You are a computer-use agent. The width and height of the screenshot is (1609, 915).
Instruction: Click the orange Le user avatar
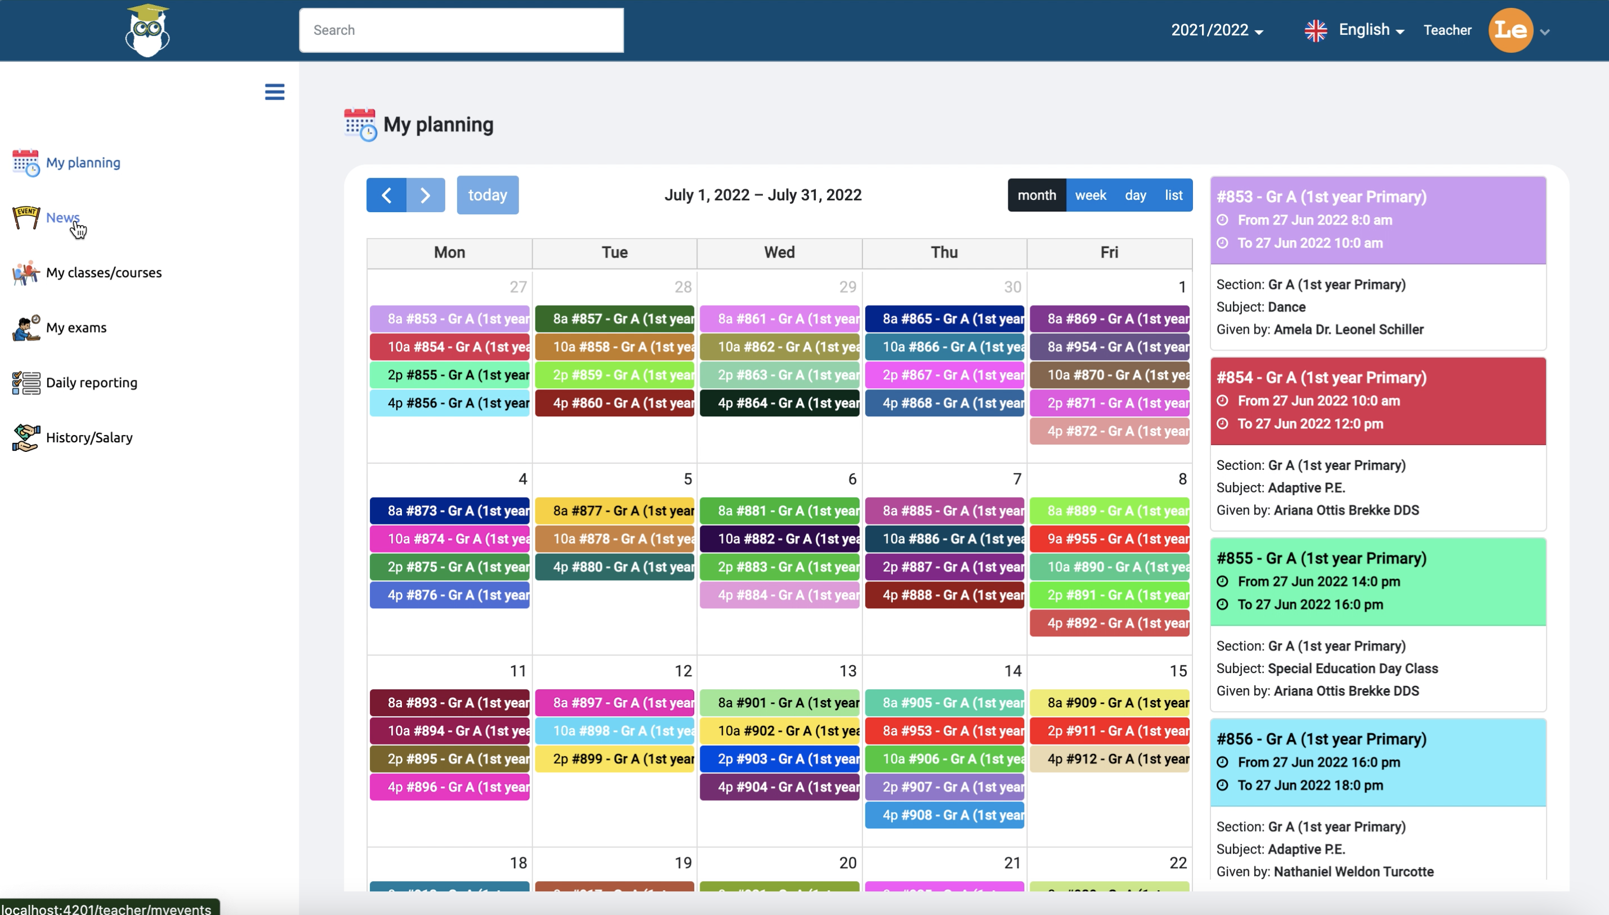click(1510, 30)
